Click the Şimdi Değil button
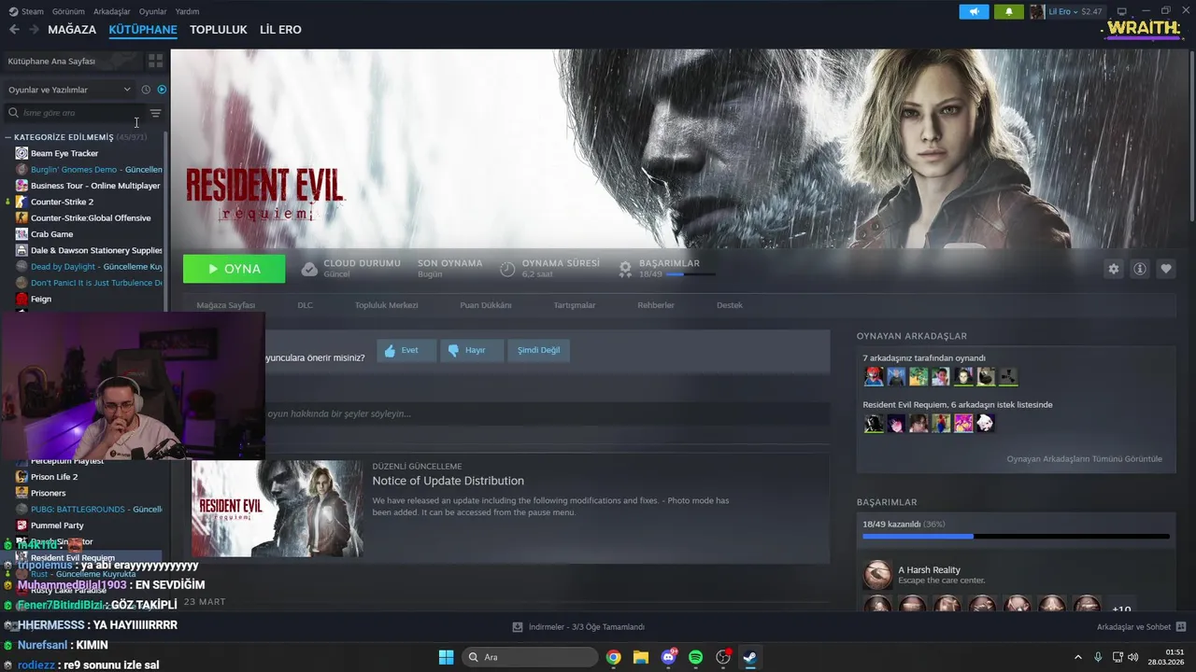1196x672 pixels. [x=539, y=351]
